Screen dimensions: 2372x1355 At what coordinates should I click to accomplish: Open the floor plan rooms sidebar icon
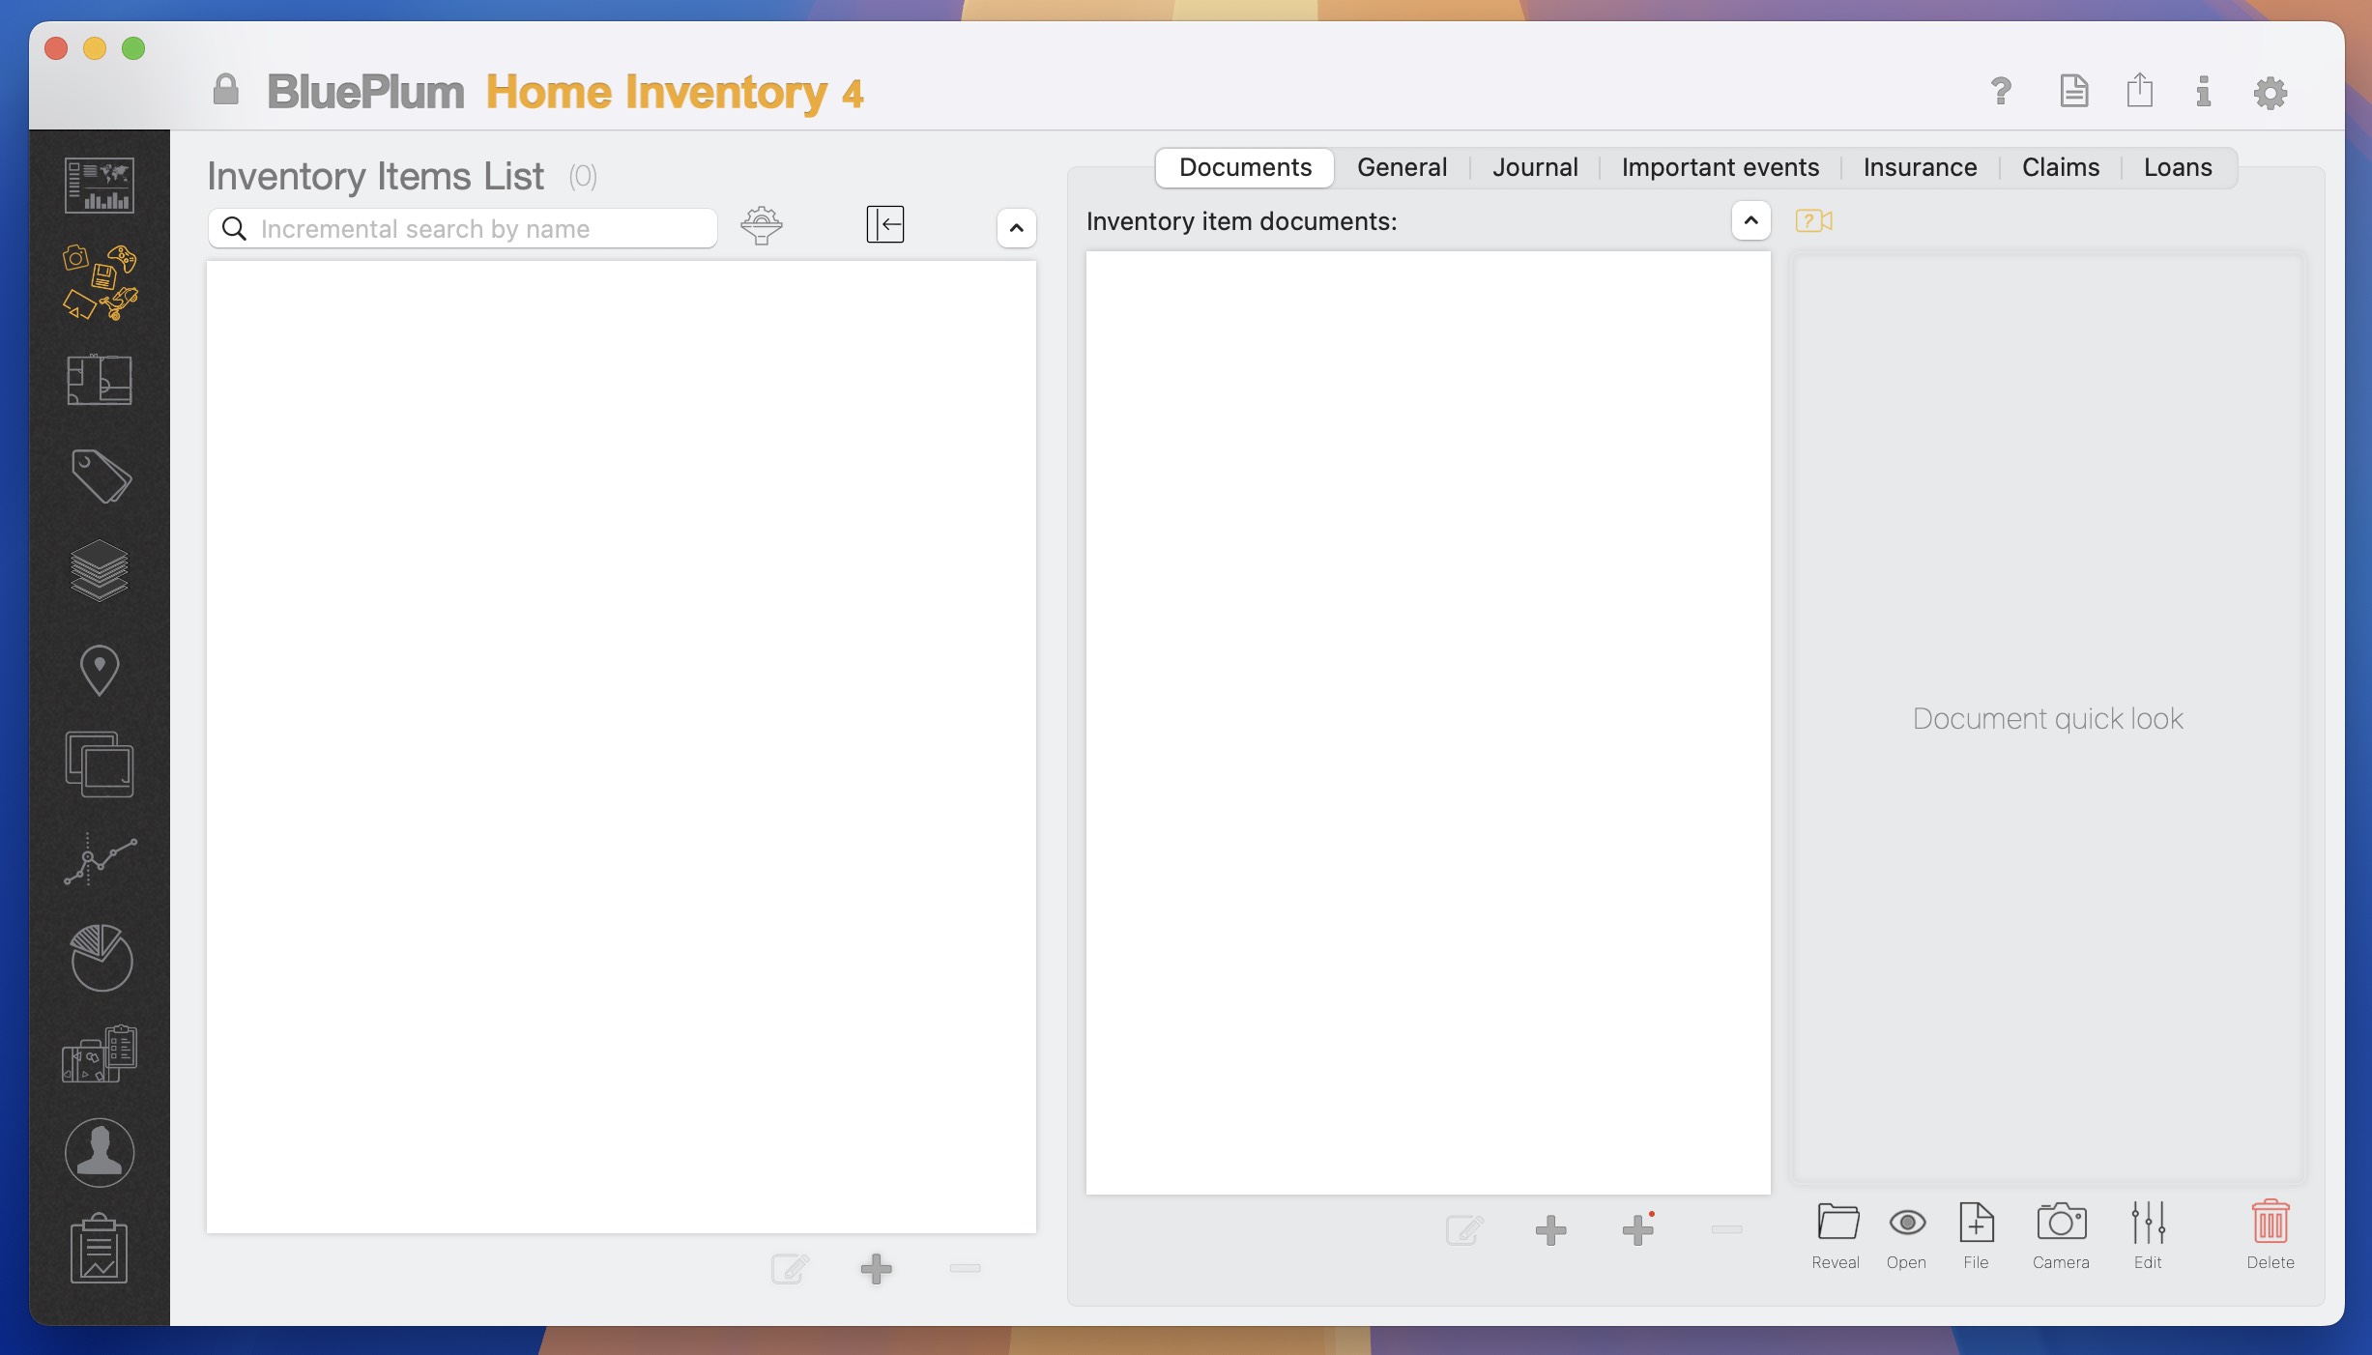(x=100, y=380)
